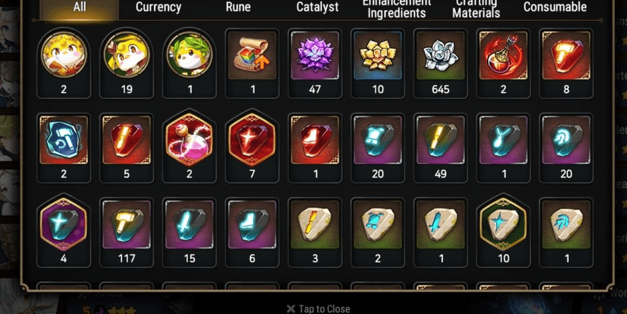Tap to Close the inventory
Viewport: 627px width, 314px height.
[318, 309]
